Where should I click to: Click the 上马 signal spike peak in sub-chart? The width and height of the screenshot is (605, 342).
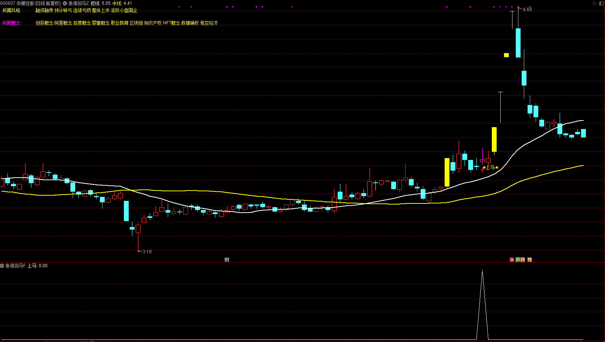[x=482, y=271]
